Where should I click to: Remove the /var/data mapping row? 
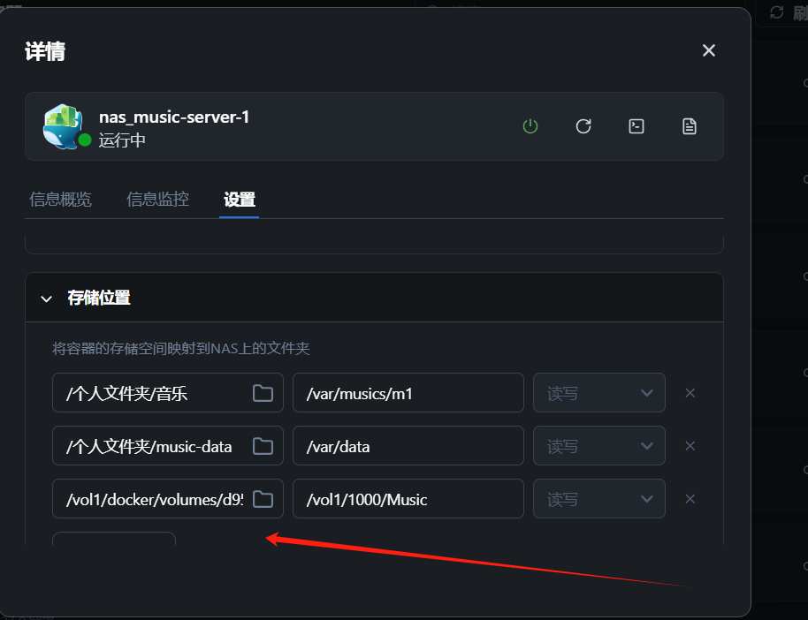pyautogui.click(x=690, y=446)
